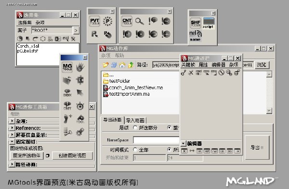Open the 编辑器 dropdown arrow in MG通道栏
289x189 pixels.
coord(184,143)
